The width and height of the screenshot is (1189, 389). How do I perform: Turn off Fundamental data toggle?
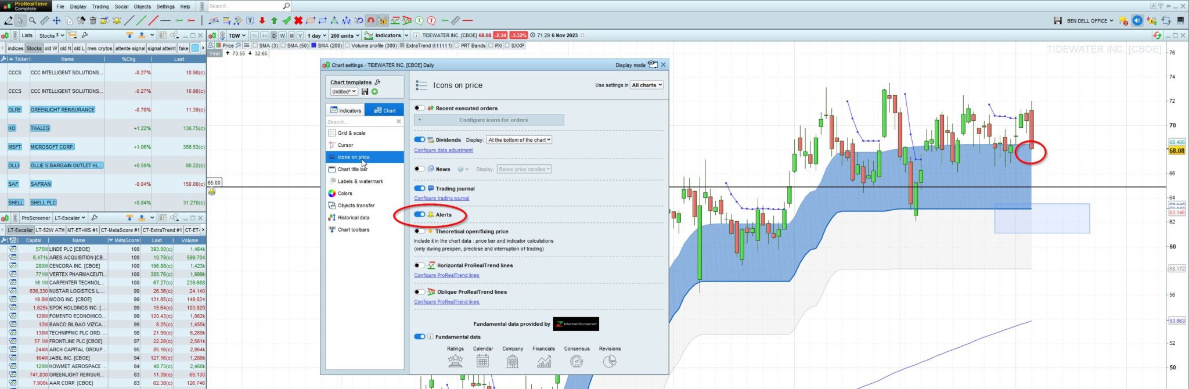pyautogui.click(x=419, y=337)
